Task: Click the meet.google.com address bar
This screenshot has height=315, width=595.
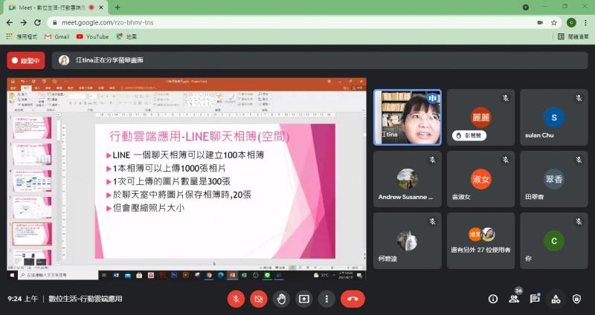Action: (292, 23)
